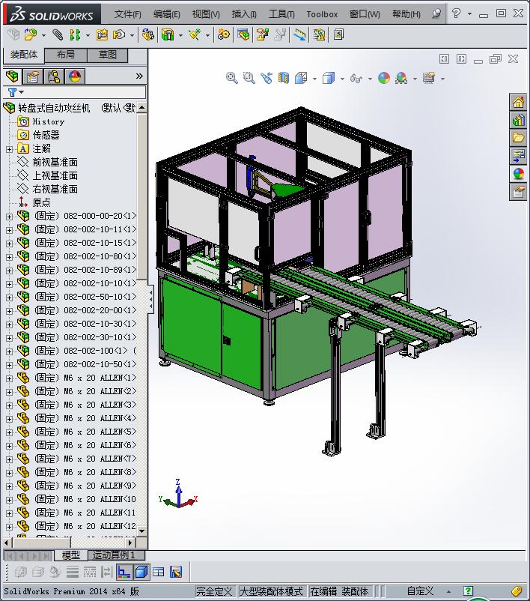Viewport: 530px width, 601px height.
Task: Select the 模型 model tab
Action: point(71,555)
